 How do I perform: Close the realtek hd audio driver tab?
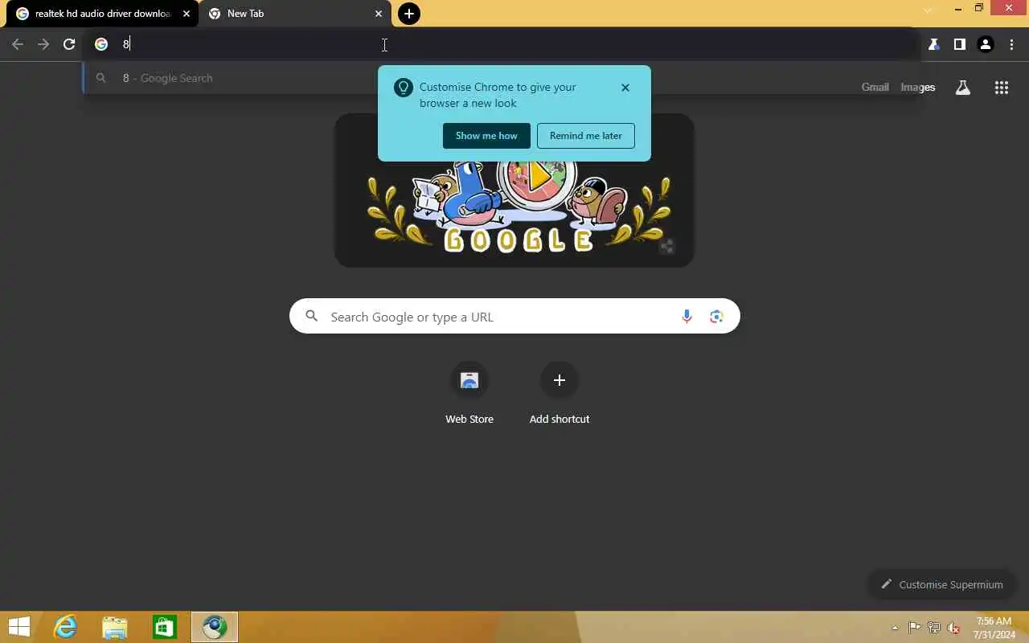point(187,14)
